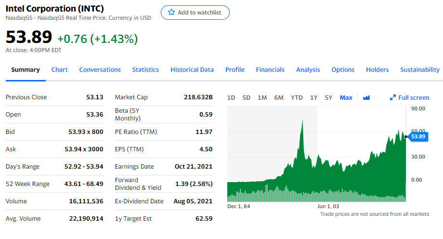Go to the Holders tab
Image resolution: width=443 pixels, height=239 pixels.
coord(378,69)
